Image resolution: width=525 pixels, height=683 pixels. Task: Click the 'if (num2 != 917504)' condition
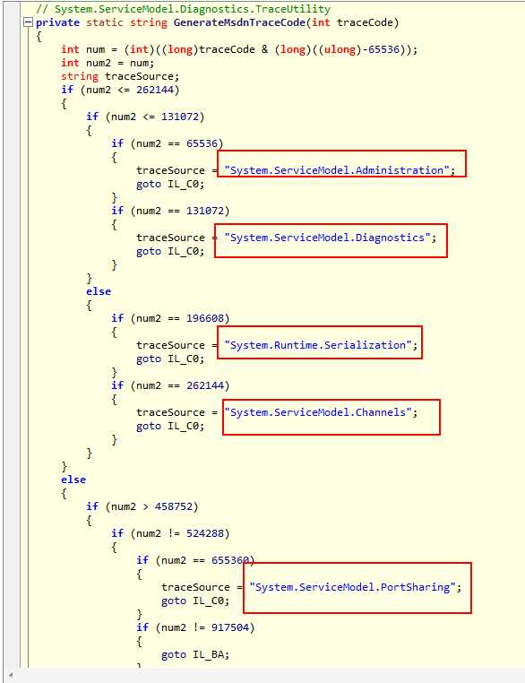click(195, 627)
